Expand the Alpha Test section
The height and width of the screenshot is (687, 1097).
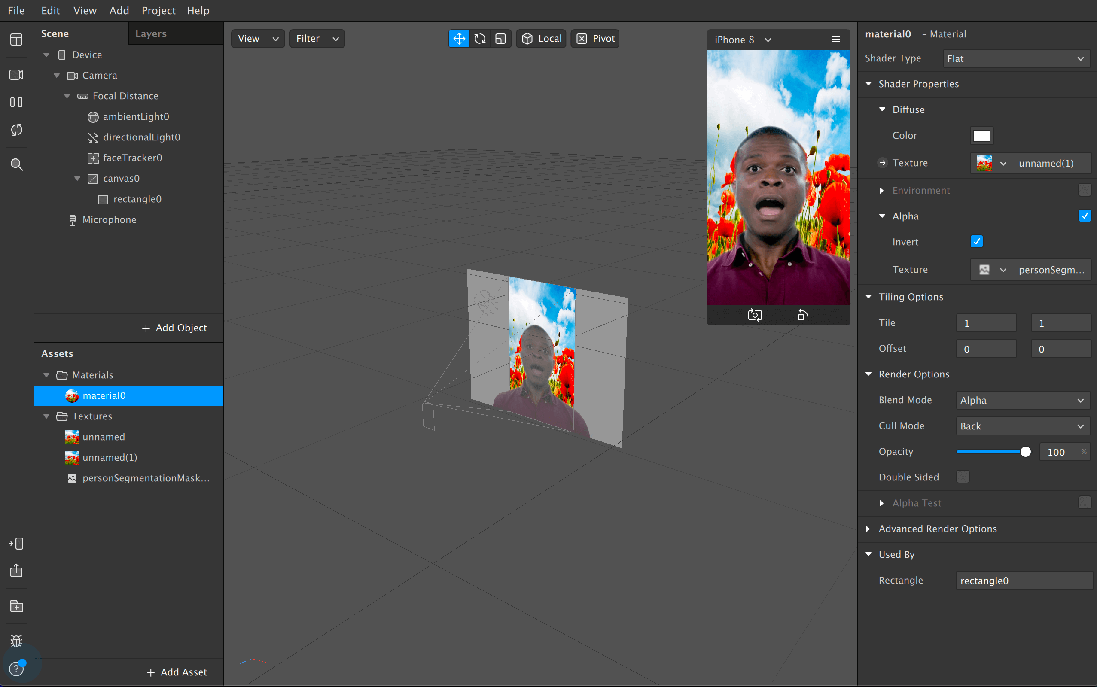(x=881, y=503)
